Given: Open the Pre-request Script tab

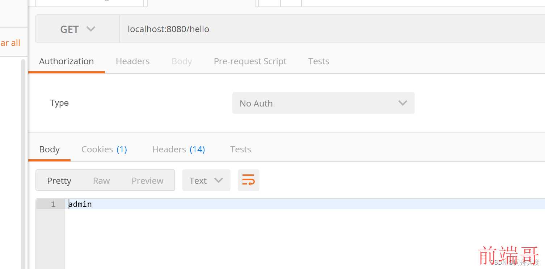Looking at the screenshot, I should [x=250, y=61].
